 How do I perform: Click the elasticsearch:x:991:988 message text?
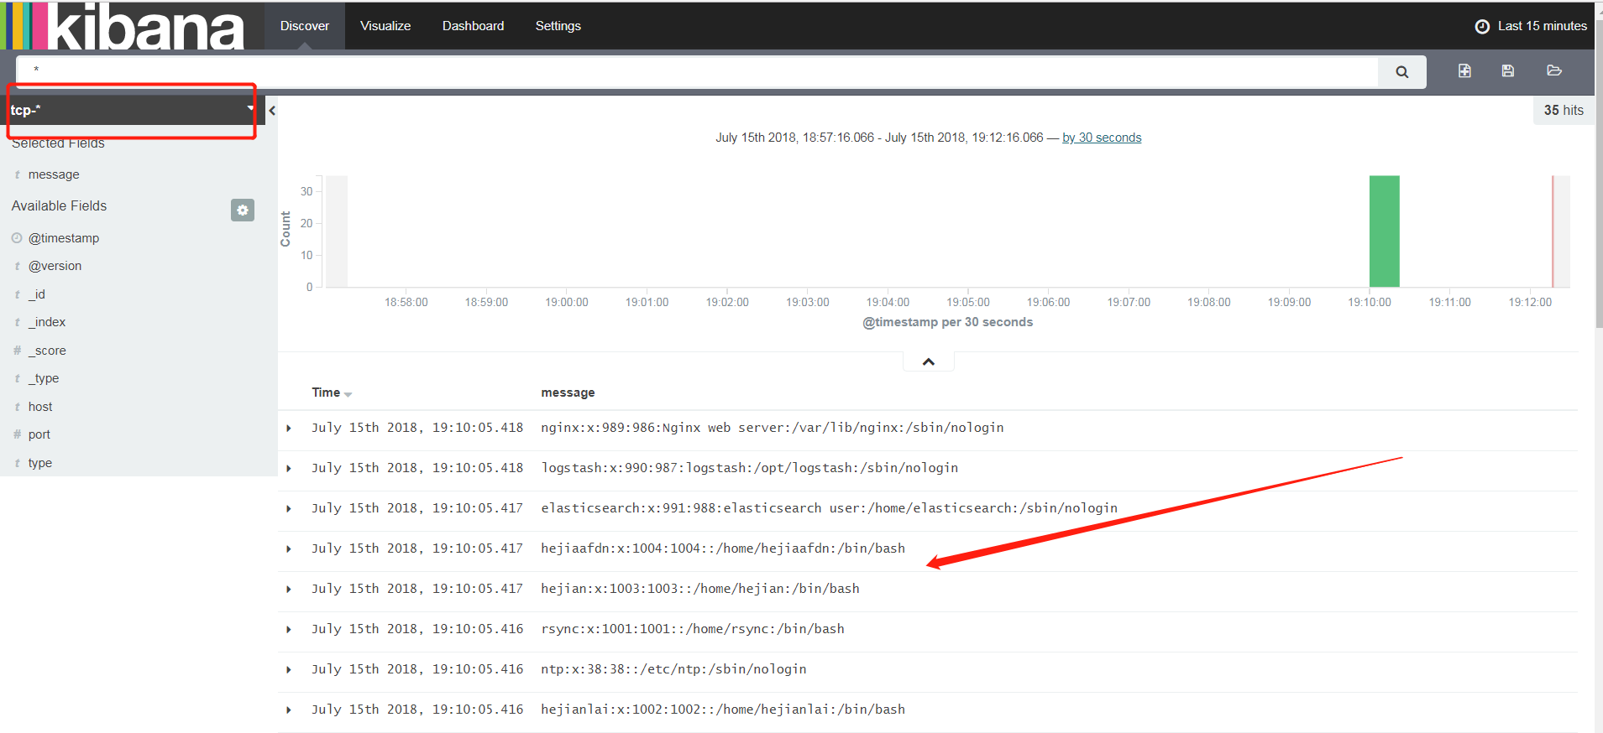tap(829, 508)
